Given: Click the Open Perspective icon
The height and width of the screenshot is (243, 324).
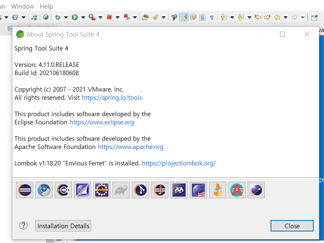Looking at the screenshot, I should click(314, 17).
